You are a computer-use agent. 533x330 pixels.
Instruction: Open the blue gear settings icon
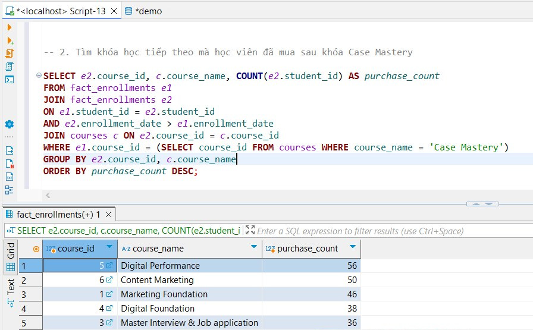(9, 124)
